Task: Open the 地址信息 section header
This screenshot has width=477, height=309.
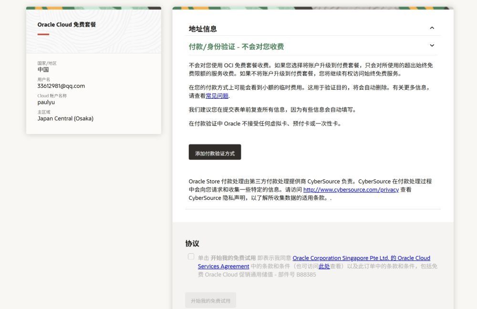Action: pos(203,29)
